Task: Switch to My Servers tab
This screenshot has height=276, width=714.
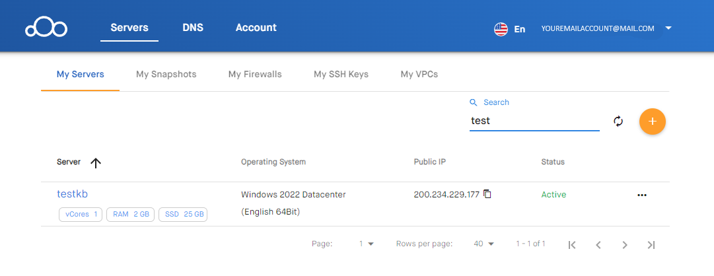Action: click(x=80, y=74)
